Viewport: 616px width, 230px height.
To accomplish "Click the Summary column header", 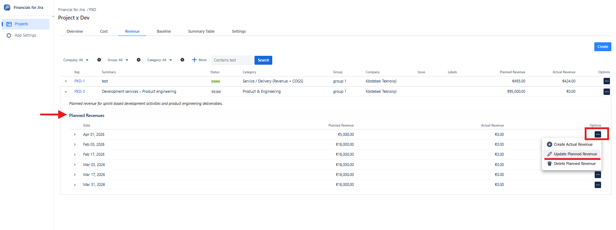I will [x=109, y=72].
